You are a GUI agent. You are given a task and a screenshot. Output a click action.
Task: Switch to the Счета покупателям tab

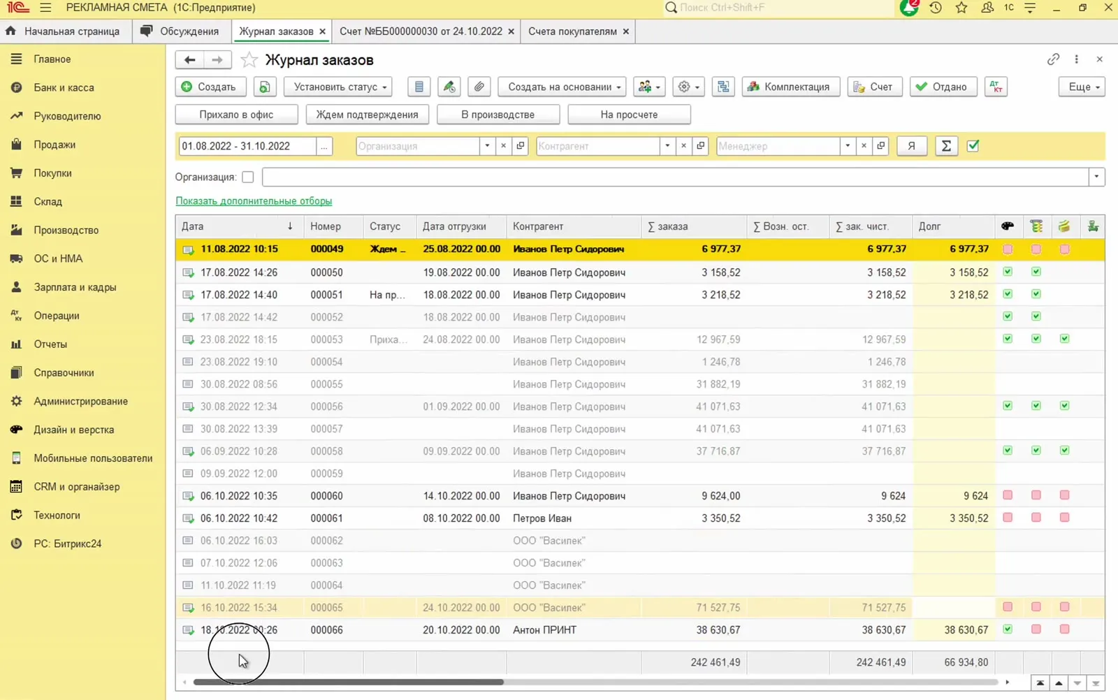572,31
